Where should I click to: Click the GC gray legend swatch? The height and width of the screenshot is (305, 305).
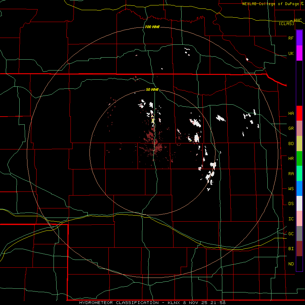pos(299,233)
